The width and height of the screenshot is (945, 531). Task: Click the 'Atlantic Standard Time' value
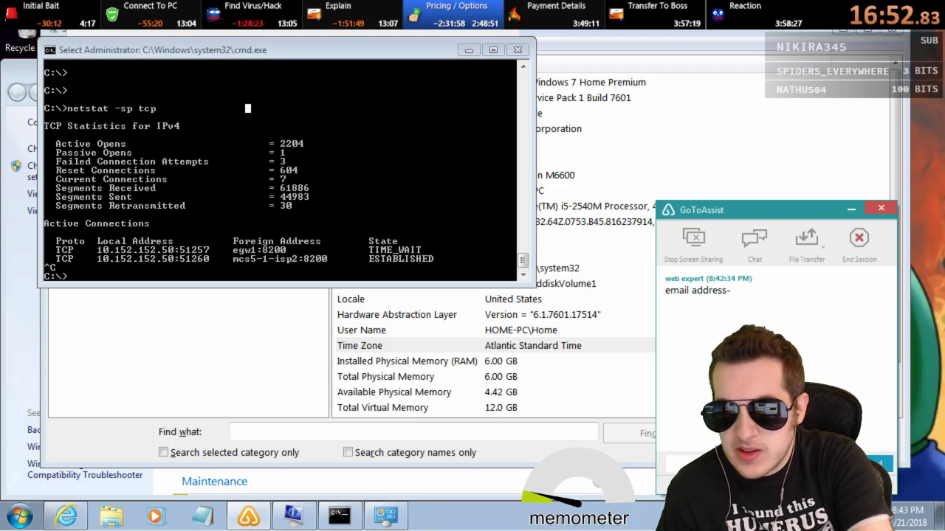[x=533, y=345]
